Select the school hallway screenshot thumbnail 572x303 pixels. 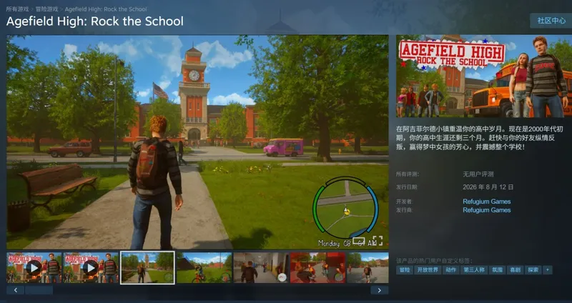(x=261, y=268)
